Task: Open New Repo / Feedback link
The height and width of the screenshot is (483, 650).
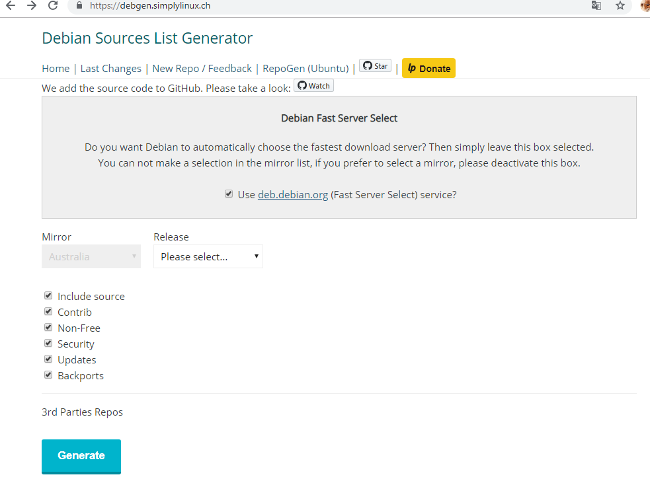Action: 202,68
